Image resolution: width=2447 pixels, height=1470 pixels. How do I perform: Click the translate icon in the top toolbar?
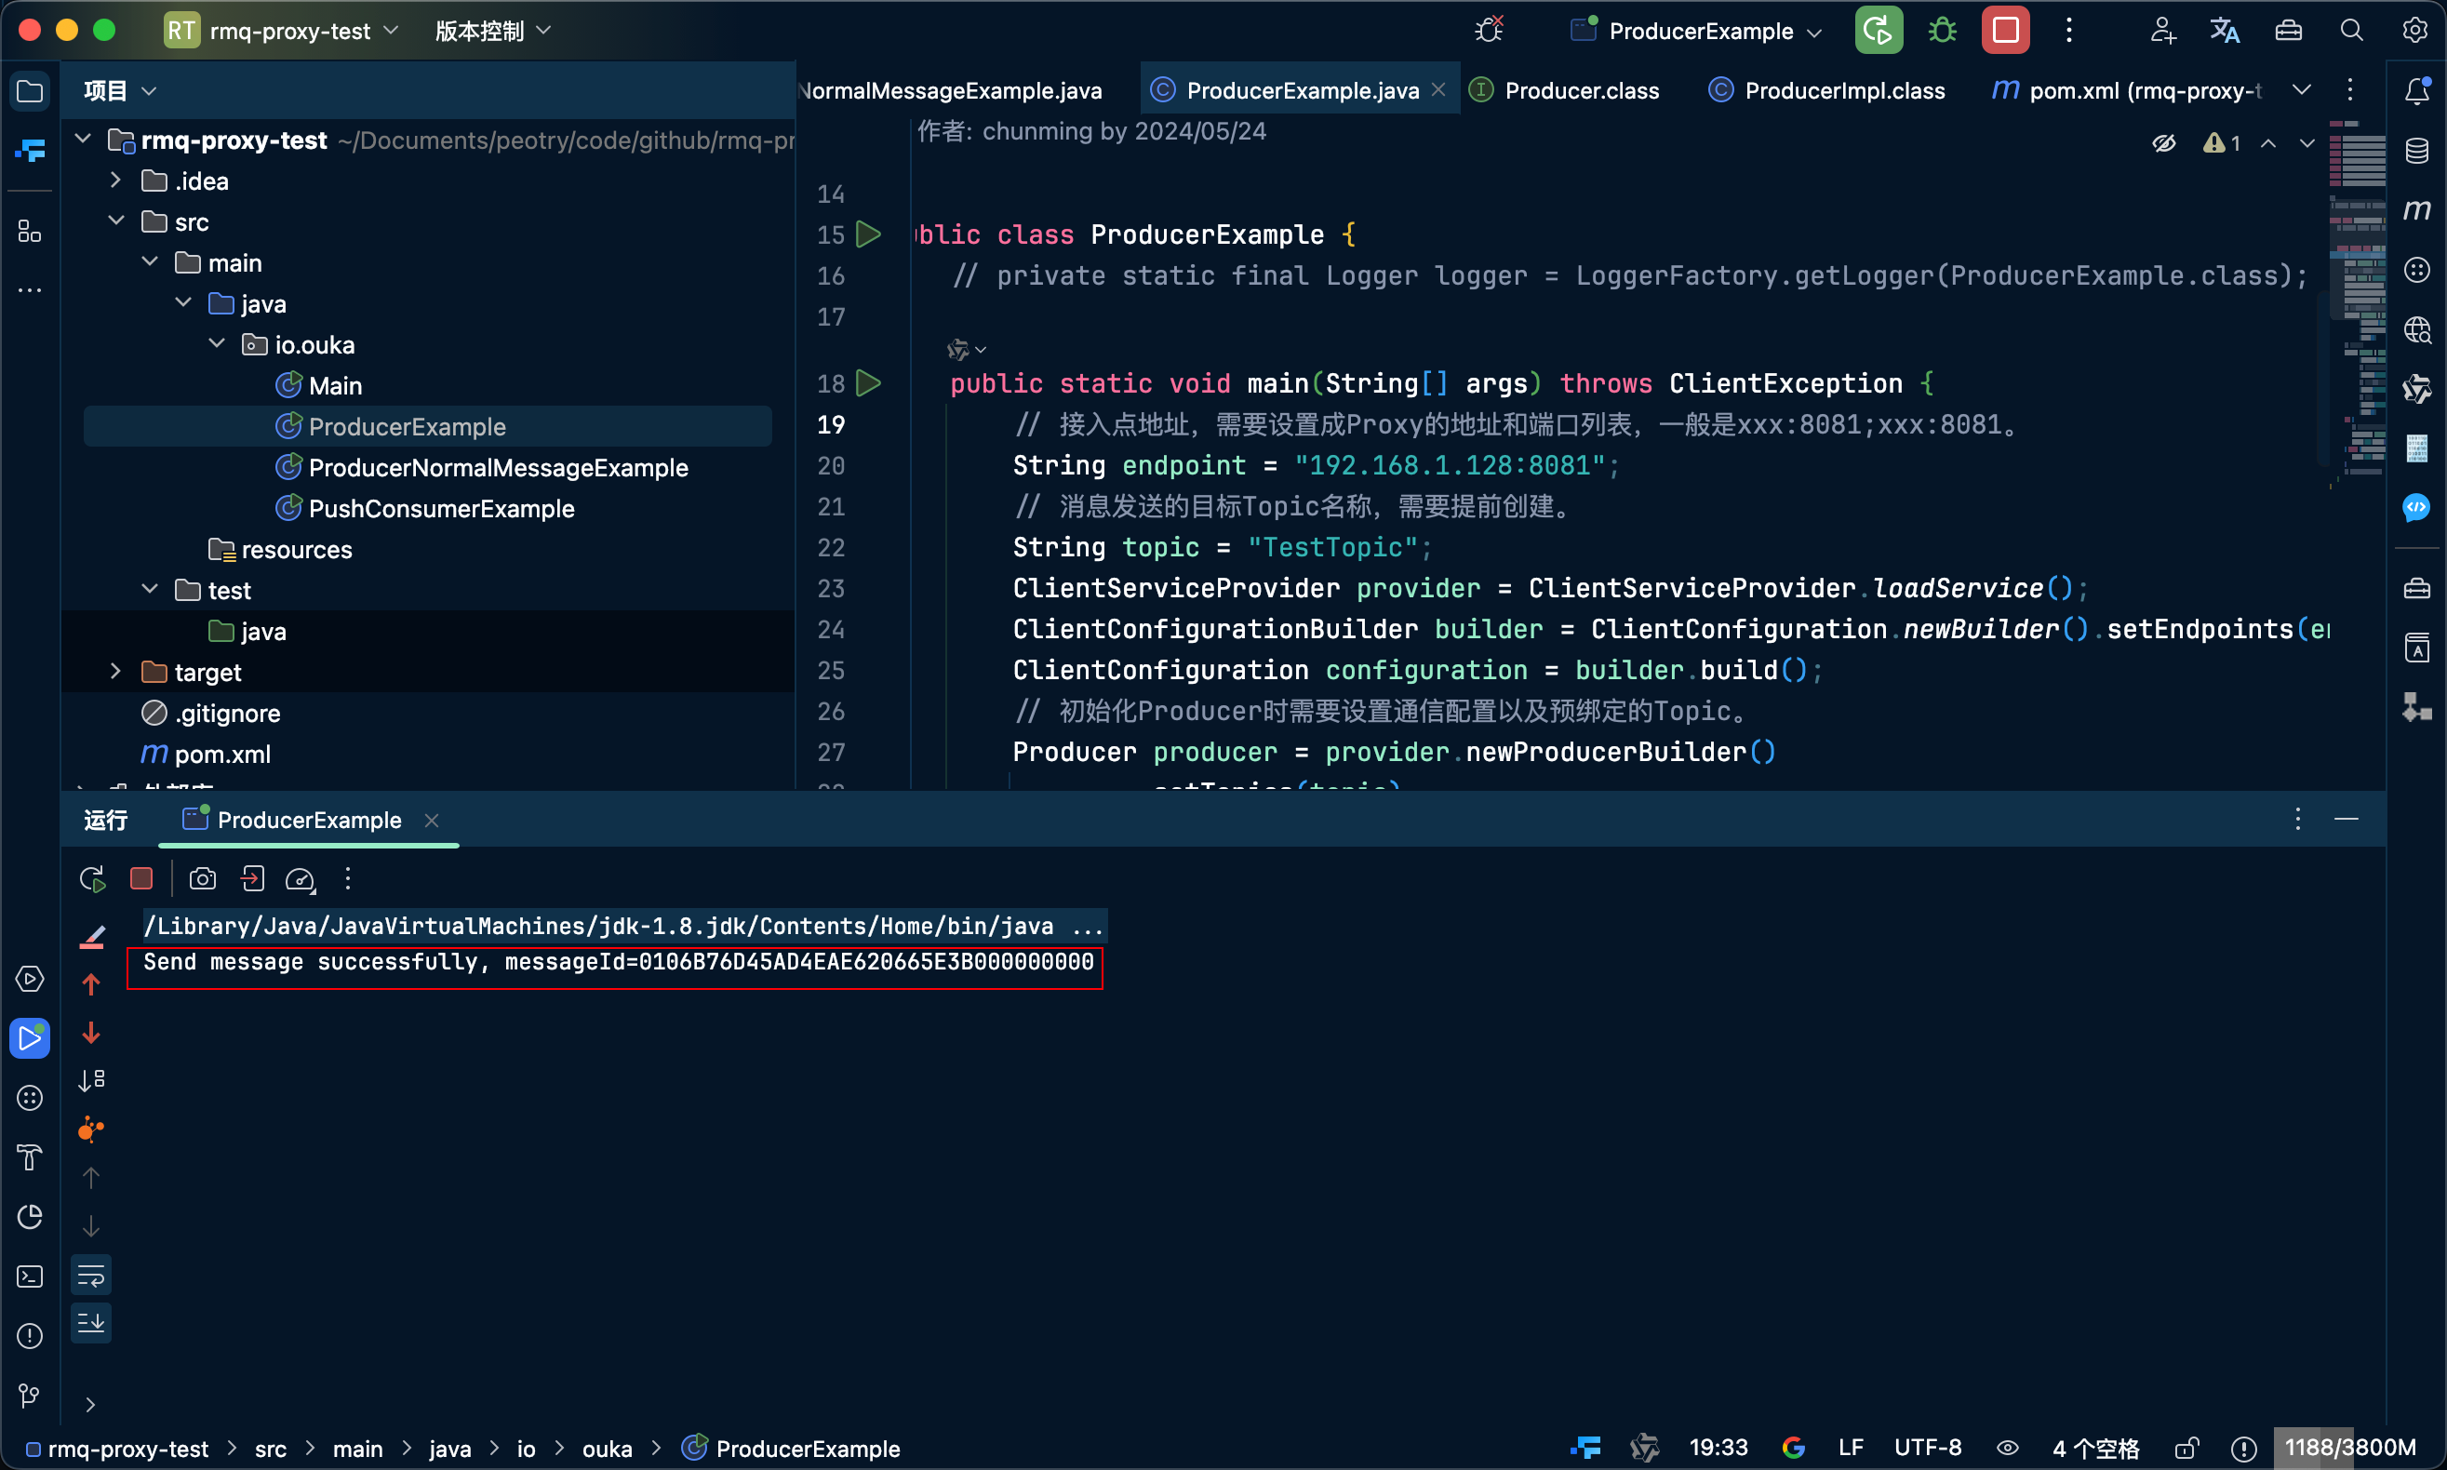(2225, 31)
